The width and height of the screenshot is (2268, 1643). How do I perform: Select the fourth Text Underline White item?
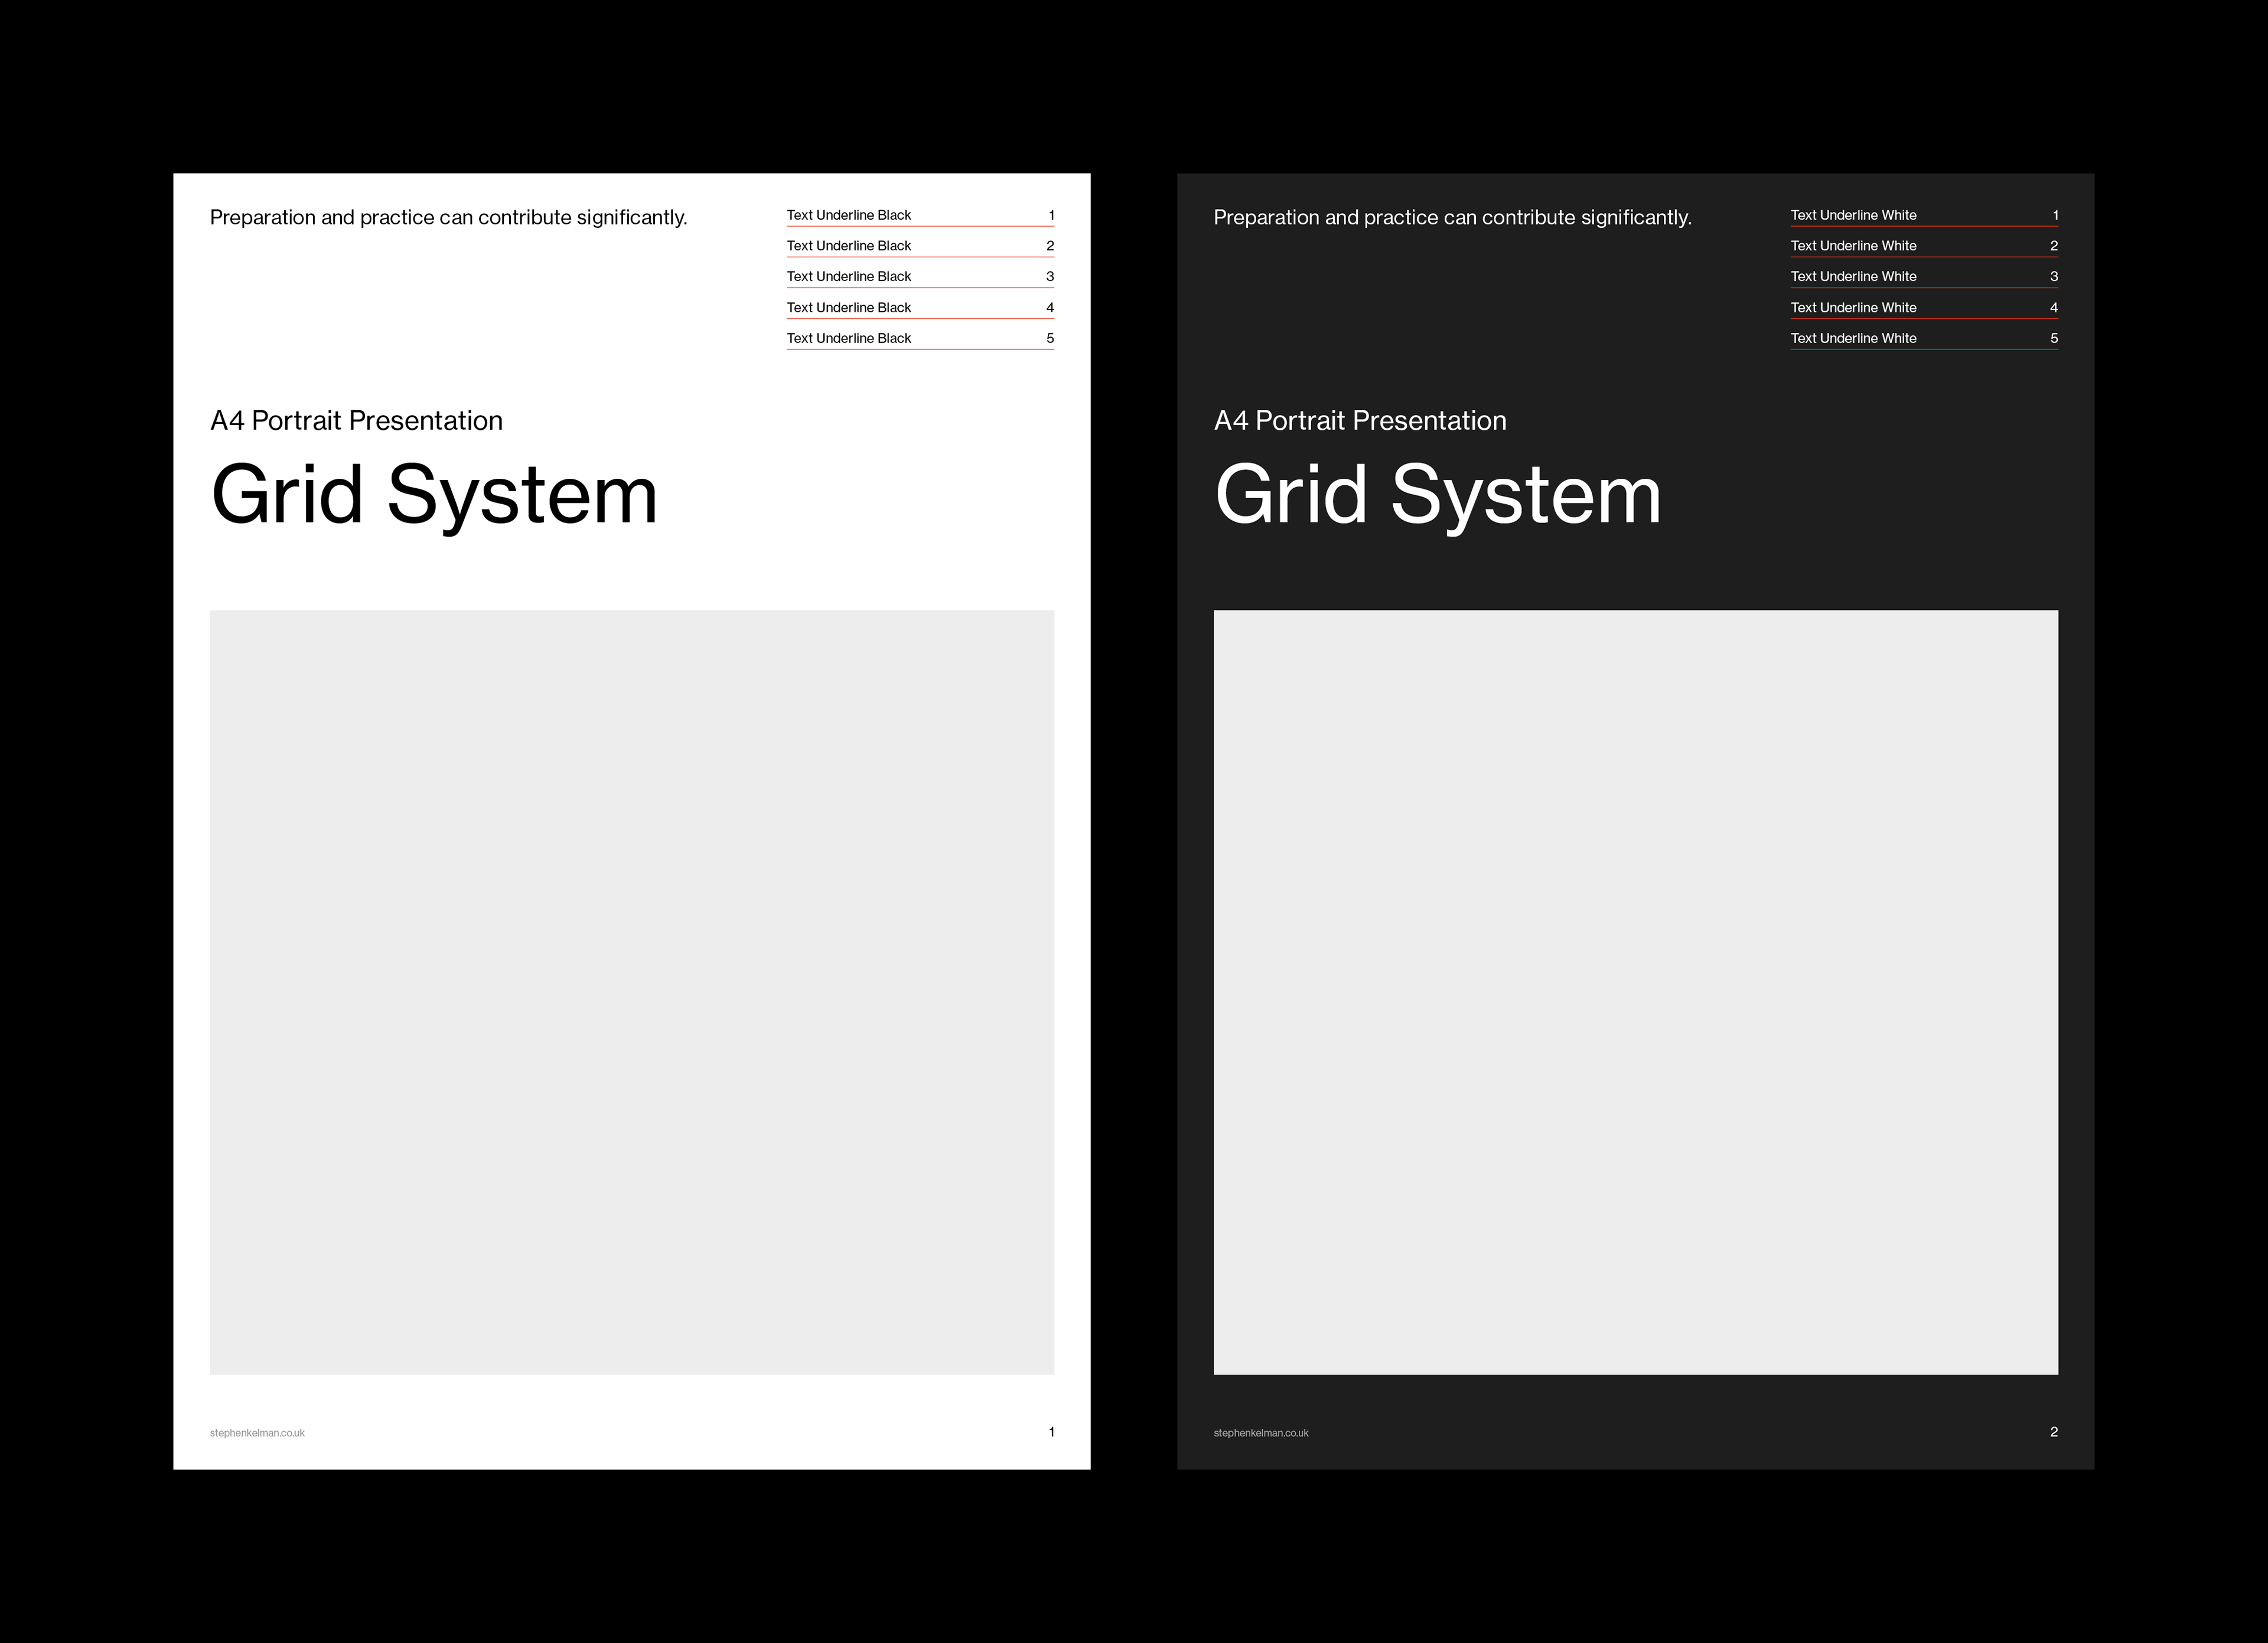1853,308
